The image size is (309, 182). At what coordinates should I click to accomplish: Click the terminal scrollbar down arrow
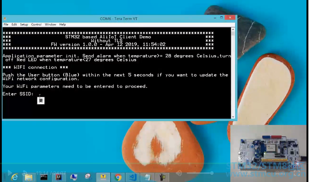coord(233,116)
